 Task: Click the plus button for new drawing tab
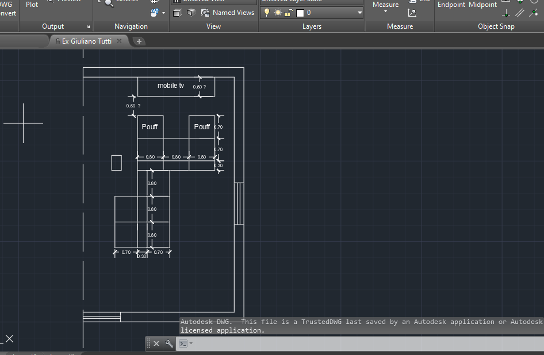pyautogui.click(x=139, y=41)
